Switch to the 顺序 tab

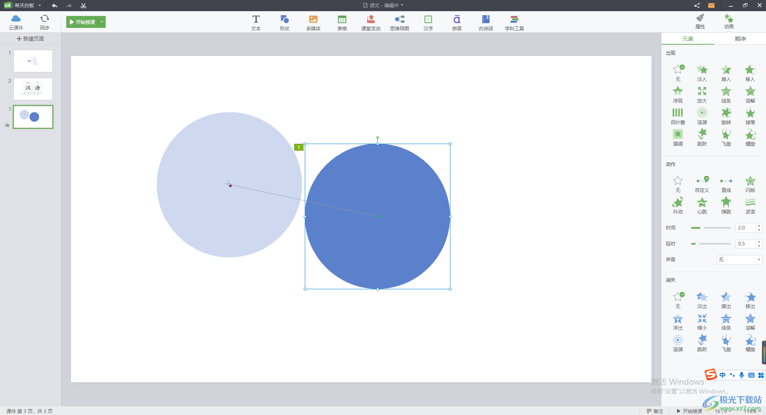point(740,39)
